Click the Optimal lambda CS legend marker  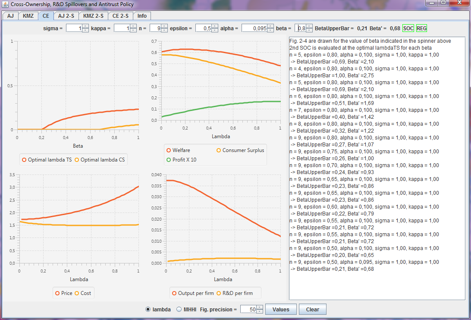77,160
